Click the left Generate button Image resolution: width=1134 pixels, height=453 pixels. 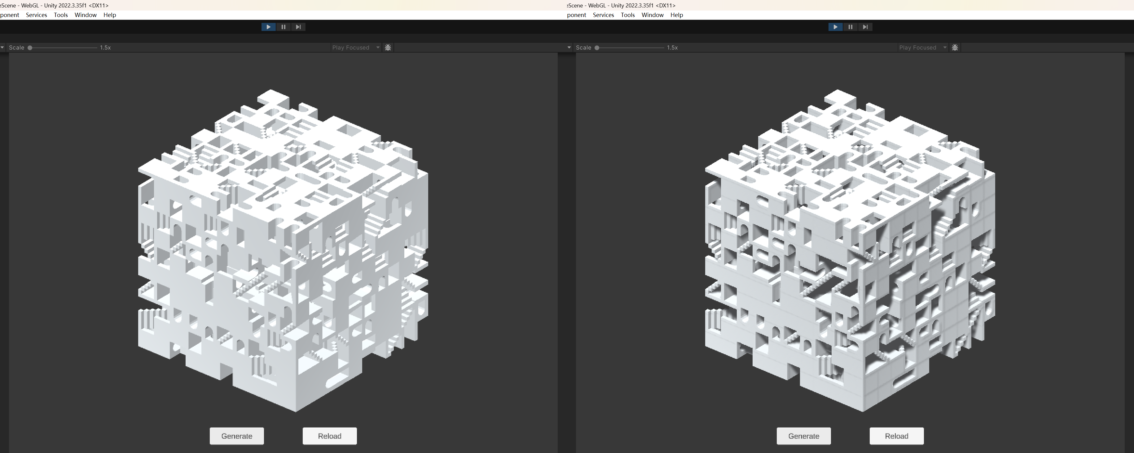[237, 436]
